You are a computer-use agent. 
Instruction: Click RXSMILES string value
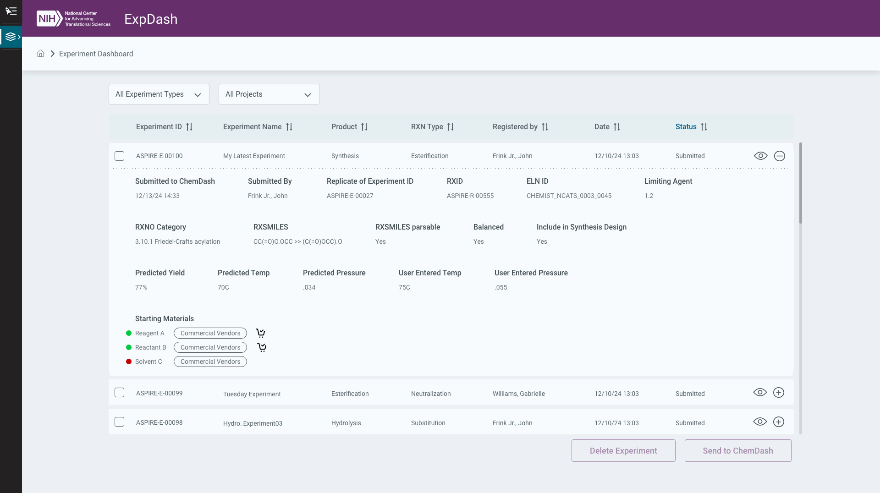pyautogui.click(x=298, y=241)
